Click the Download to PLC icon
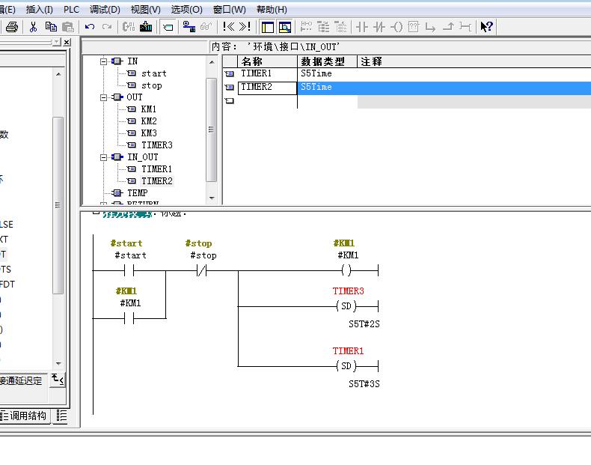The width and height of the screenshot is (591, 465). pos(146,27)
